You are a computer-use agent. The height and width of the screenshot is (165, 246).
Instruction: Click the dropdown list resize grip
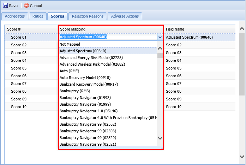tap(162, 147)
